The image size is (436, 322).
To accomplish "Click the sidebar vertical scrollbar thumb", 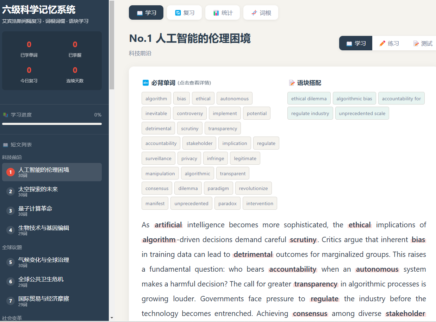I will click(112, 45).
